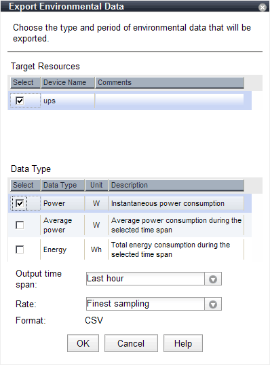Click the Unit column header
The height and width of the screenshot is (365, 270).
coord(96,186)
